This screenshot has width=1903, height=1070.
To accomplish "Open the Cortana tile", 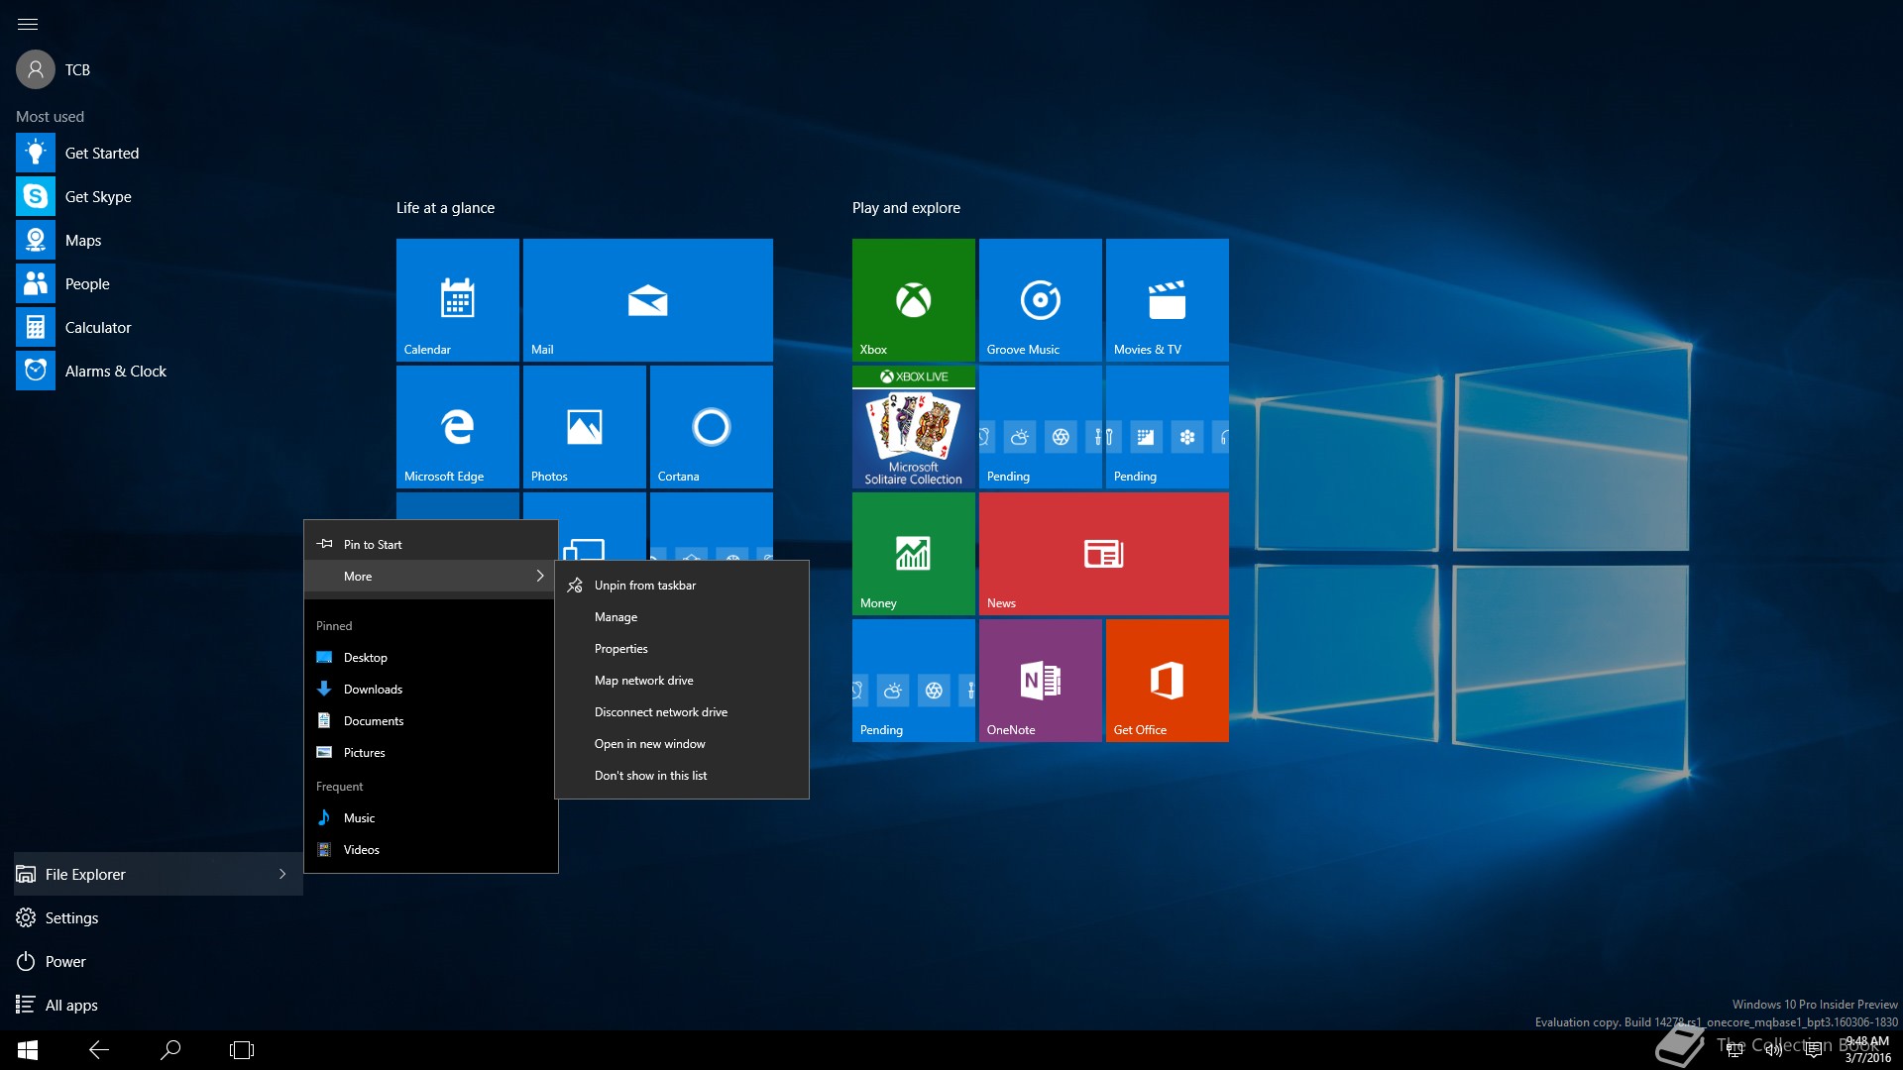I will (x=711, y=426).
